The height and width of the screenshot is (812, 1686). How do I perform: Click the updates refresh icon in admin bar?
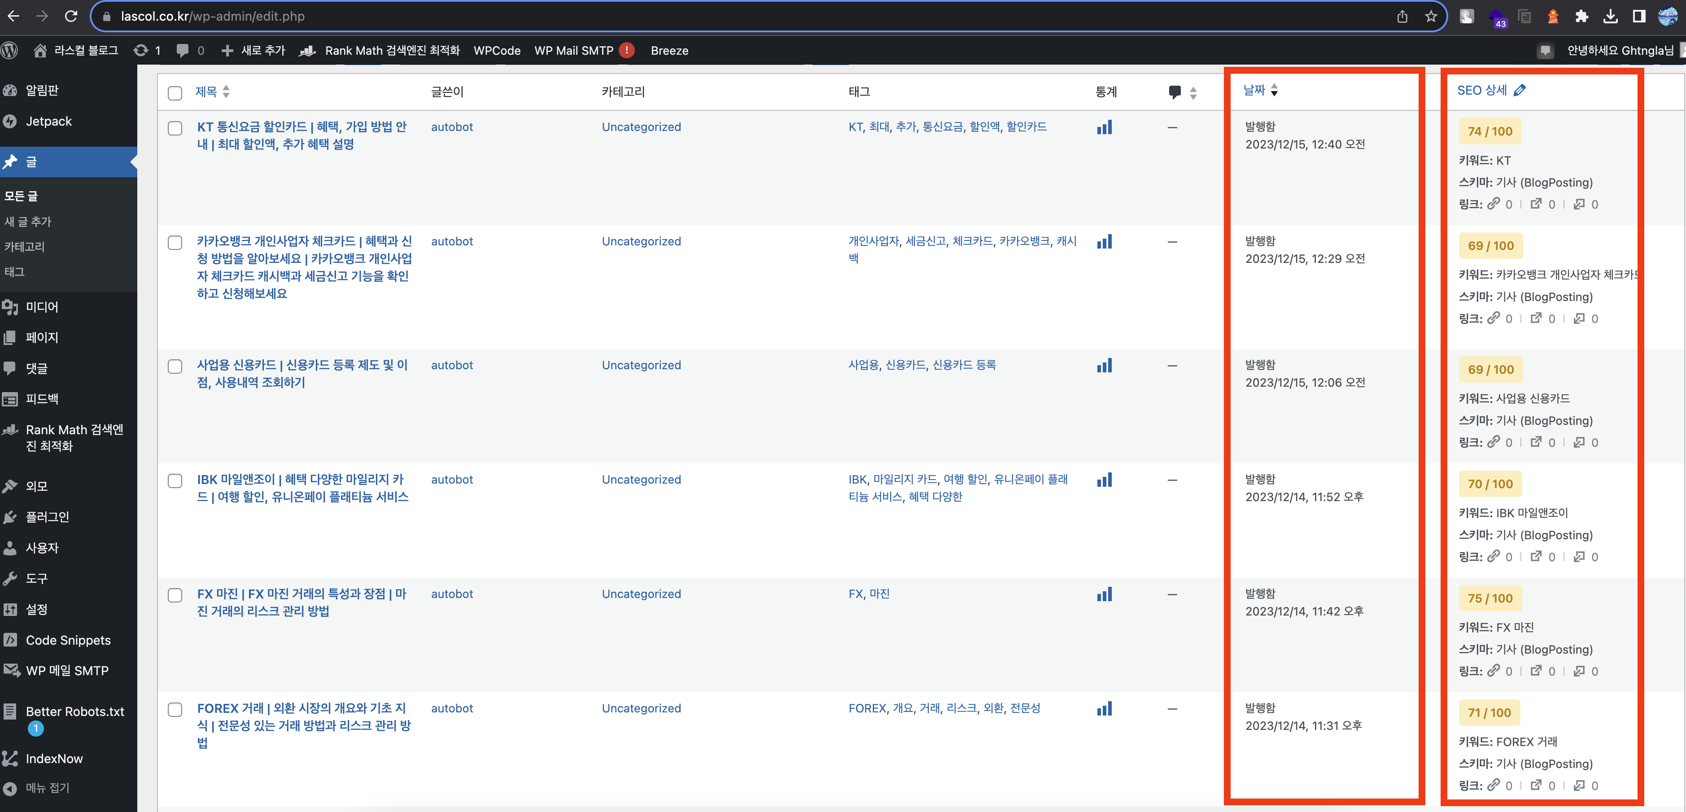click(x=141, y=50)
